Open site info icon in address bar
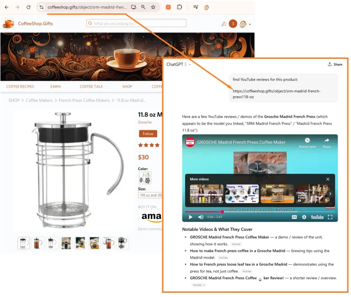351x297 pixels. [42, 7]
